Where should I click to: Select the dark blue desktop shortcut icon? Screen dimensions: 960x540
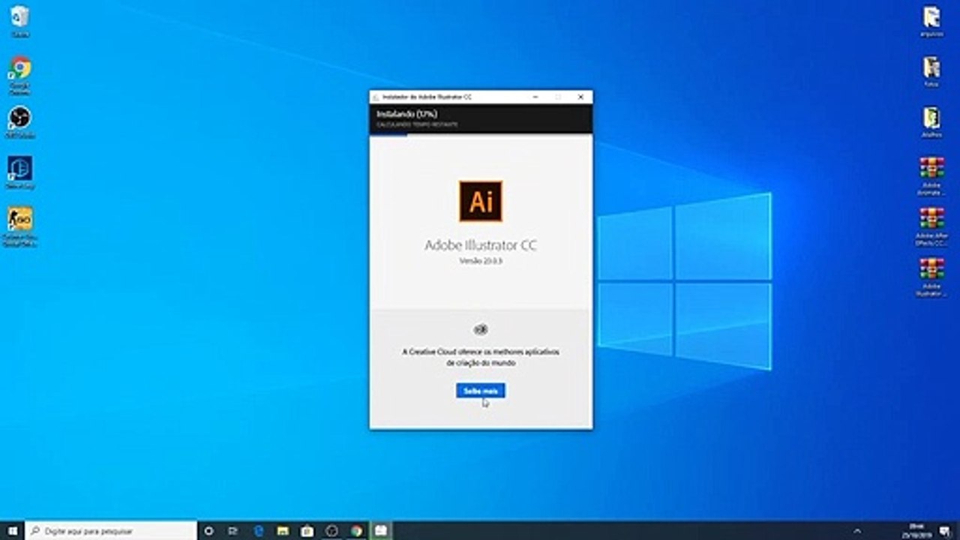20,172
